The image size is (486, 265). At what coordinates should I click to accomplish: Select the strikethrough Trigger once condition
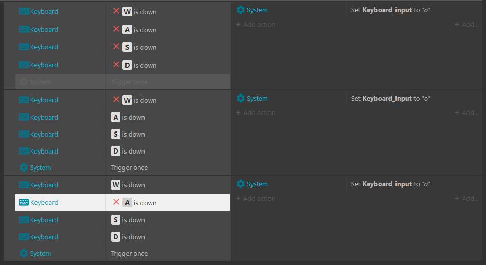129,82
